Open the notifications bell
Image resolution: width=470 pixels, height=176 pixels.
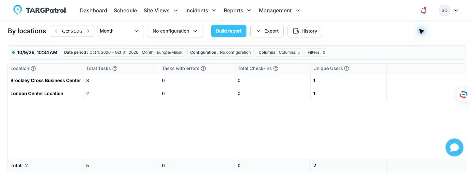[424, 10]
